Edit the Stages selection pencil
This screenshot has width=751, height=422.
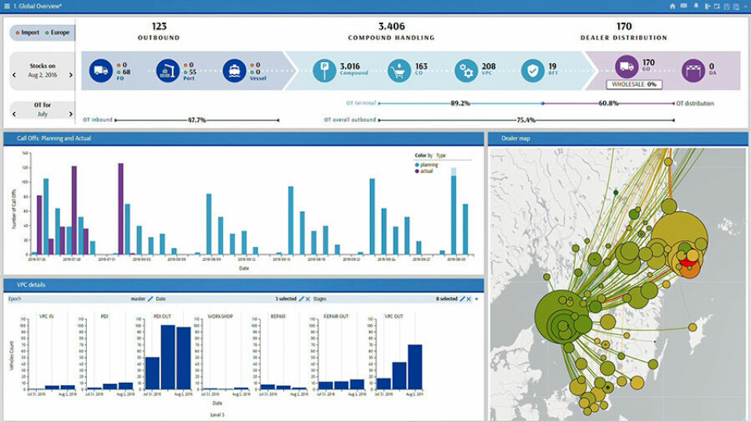[x=463, y=299]
